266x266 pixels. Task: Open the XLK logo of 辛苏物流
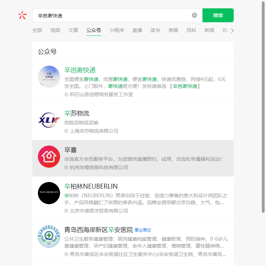click(49, 120)
